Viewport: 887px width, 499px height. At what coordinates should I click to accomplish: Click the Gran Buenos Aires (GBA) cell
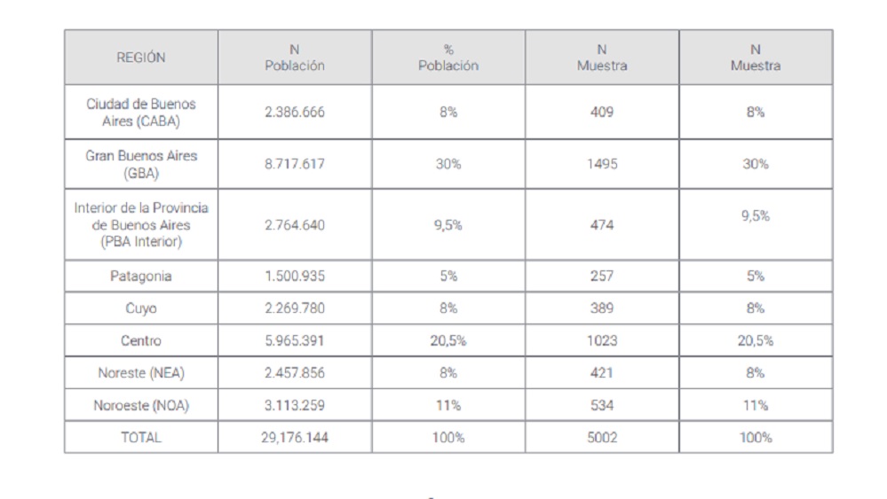pos(141,164)
